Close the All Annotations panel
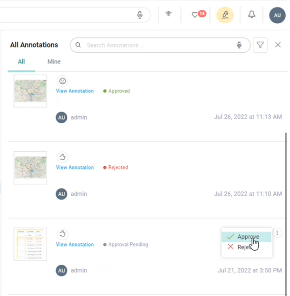Image resolution: width=290 pixels, height=296 pixels. pyautogui.click(x=278, y=45)
